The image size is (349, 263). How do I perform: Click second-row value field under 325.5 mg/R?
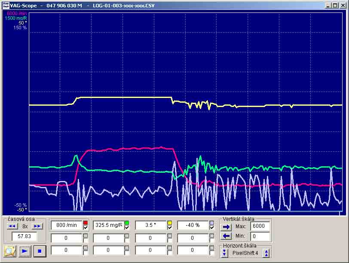[109, 238]
